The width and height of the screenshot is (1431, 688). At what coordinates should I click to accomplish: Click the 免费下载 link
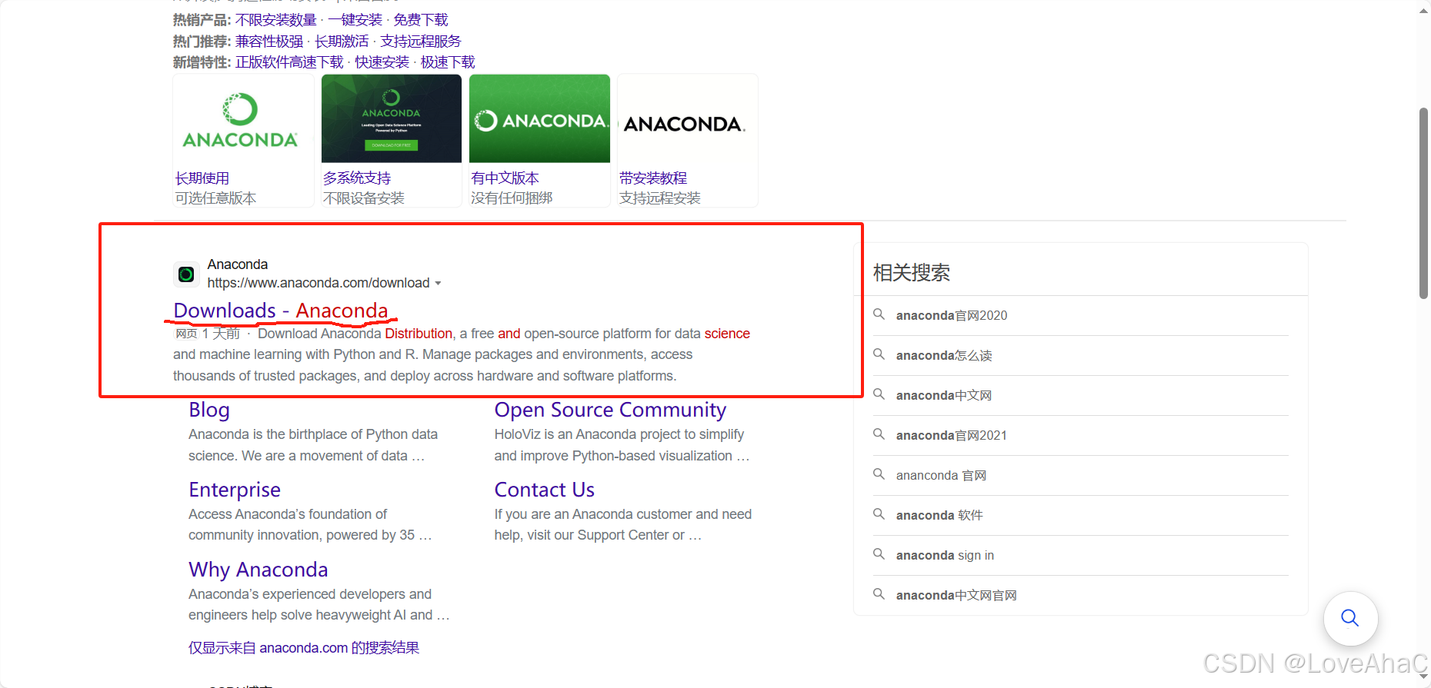pyautogui.click(x=421, y=20)
